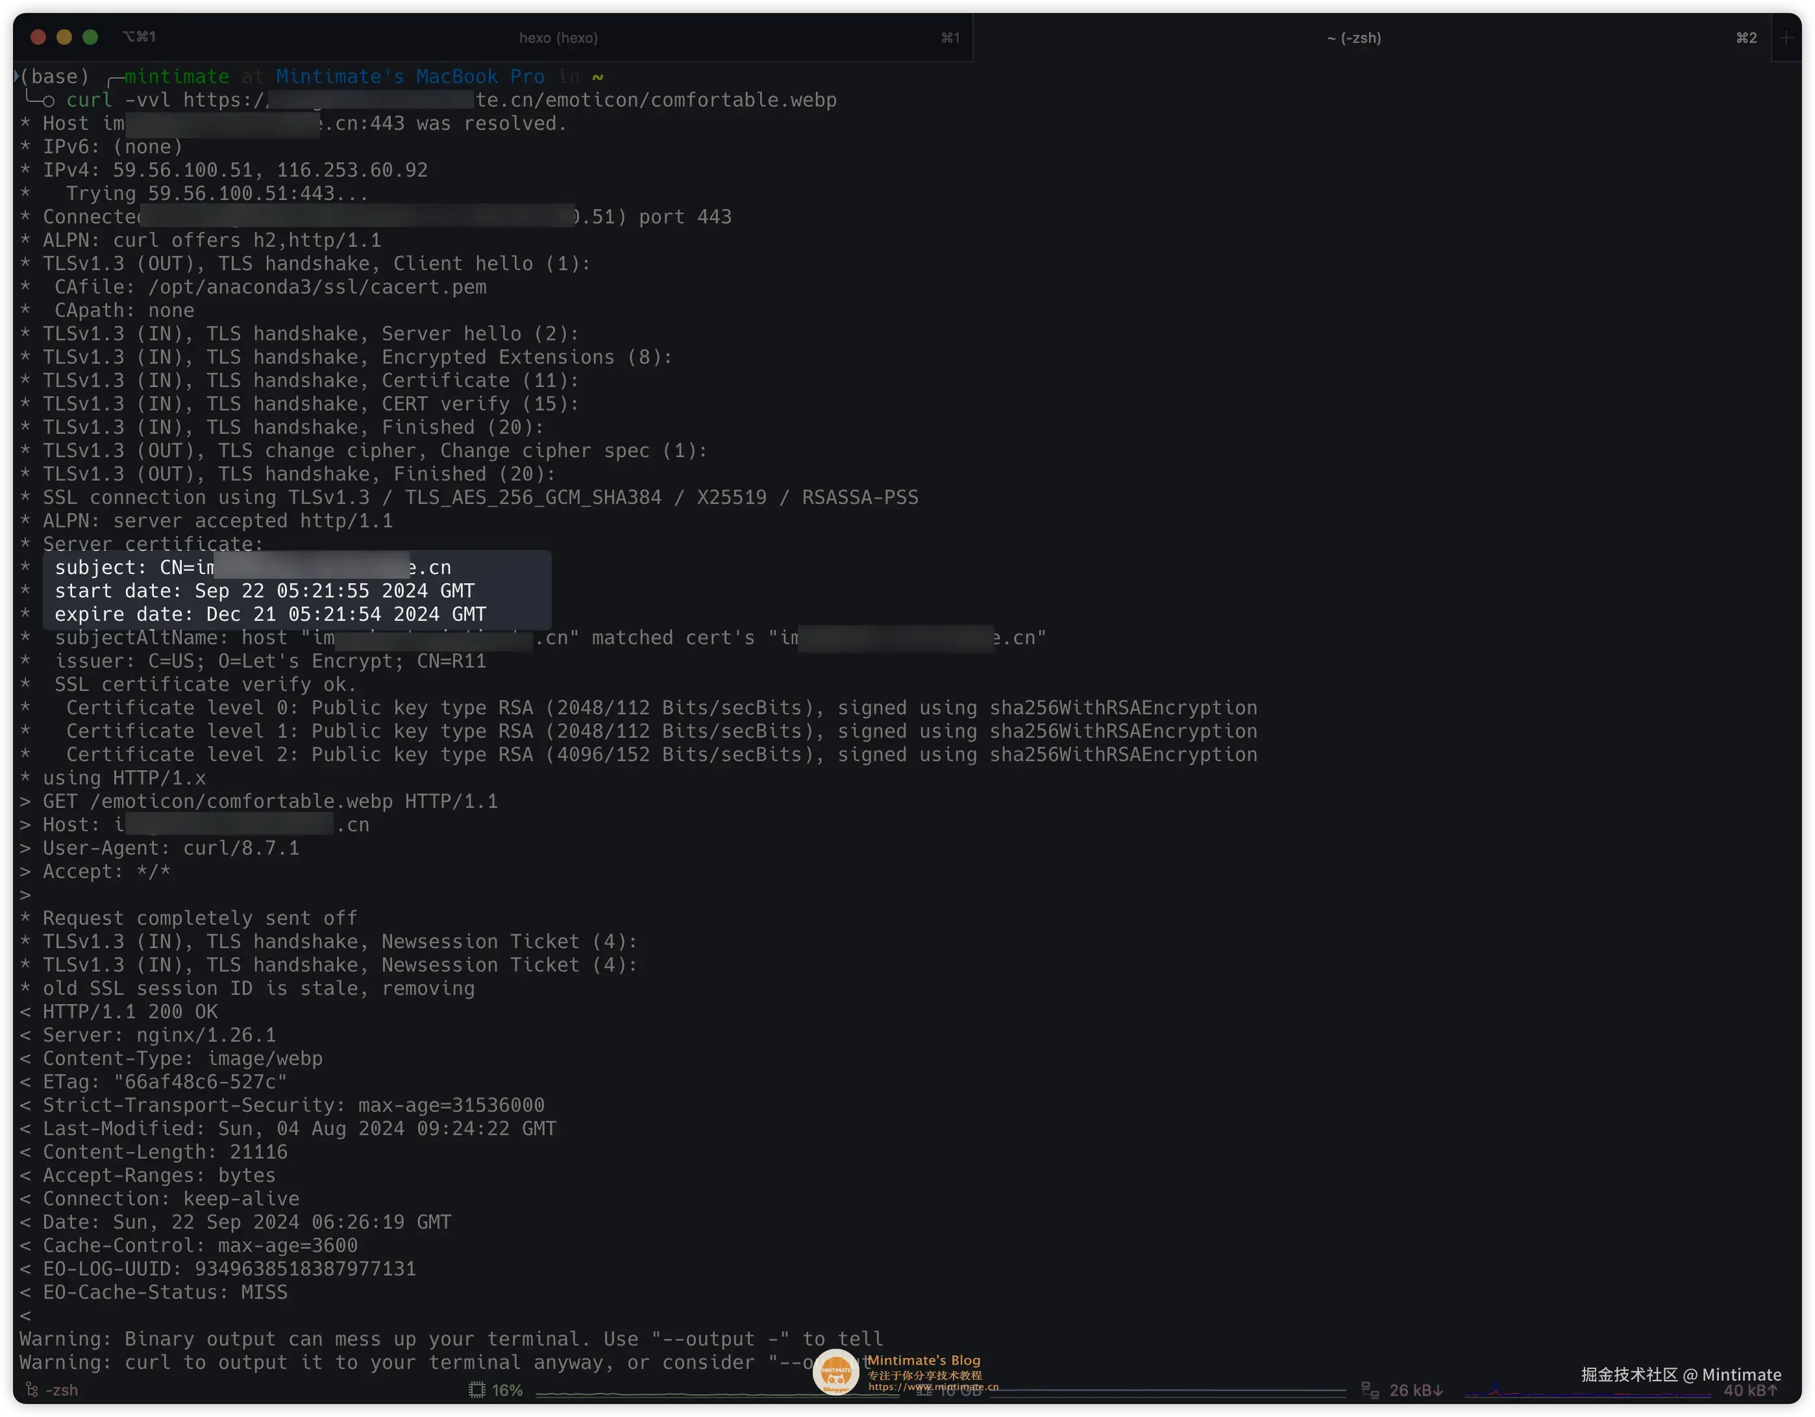
Task: Click the highlighted expire date line
Action: click(x=270, y=614)
